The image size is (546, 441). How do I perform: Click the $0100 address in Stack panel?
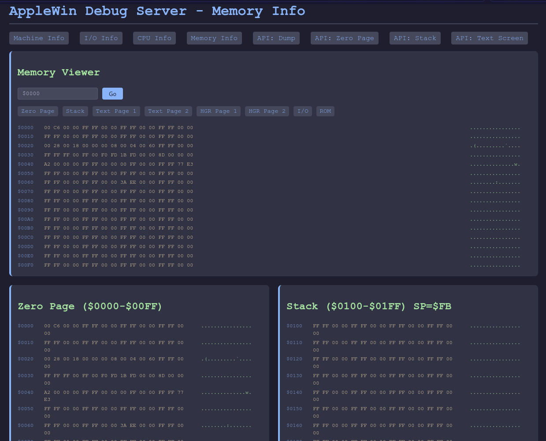[x=294, y=326]
